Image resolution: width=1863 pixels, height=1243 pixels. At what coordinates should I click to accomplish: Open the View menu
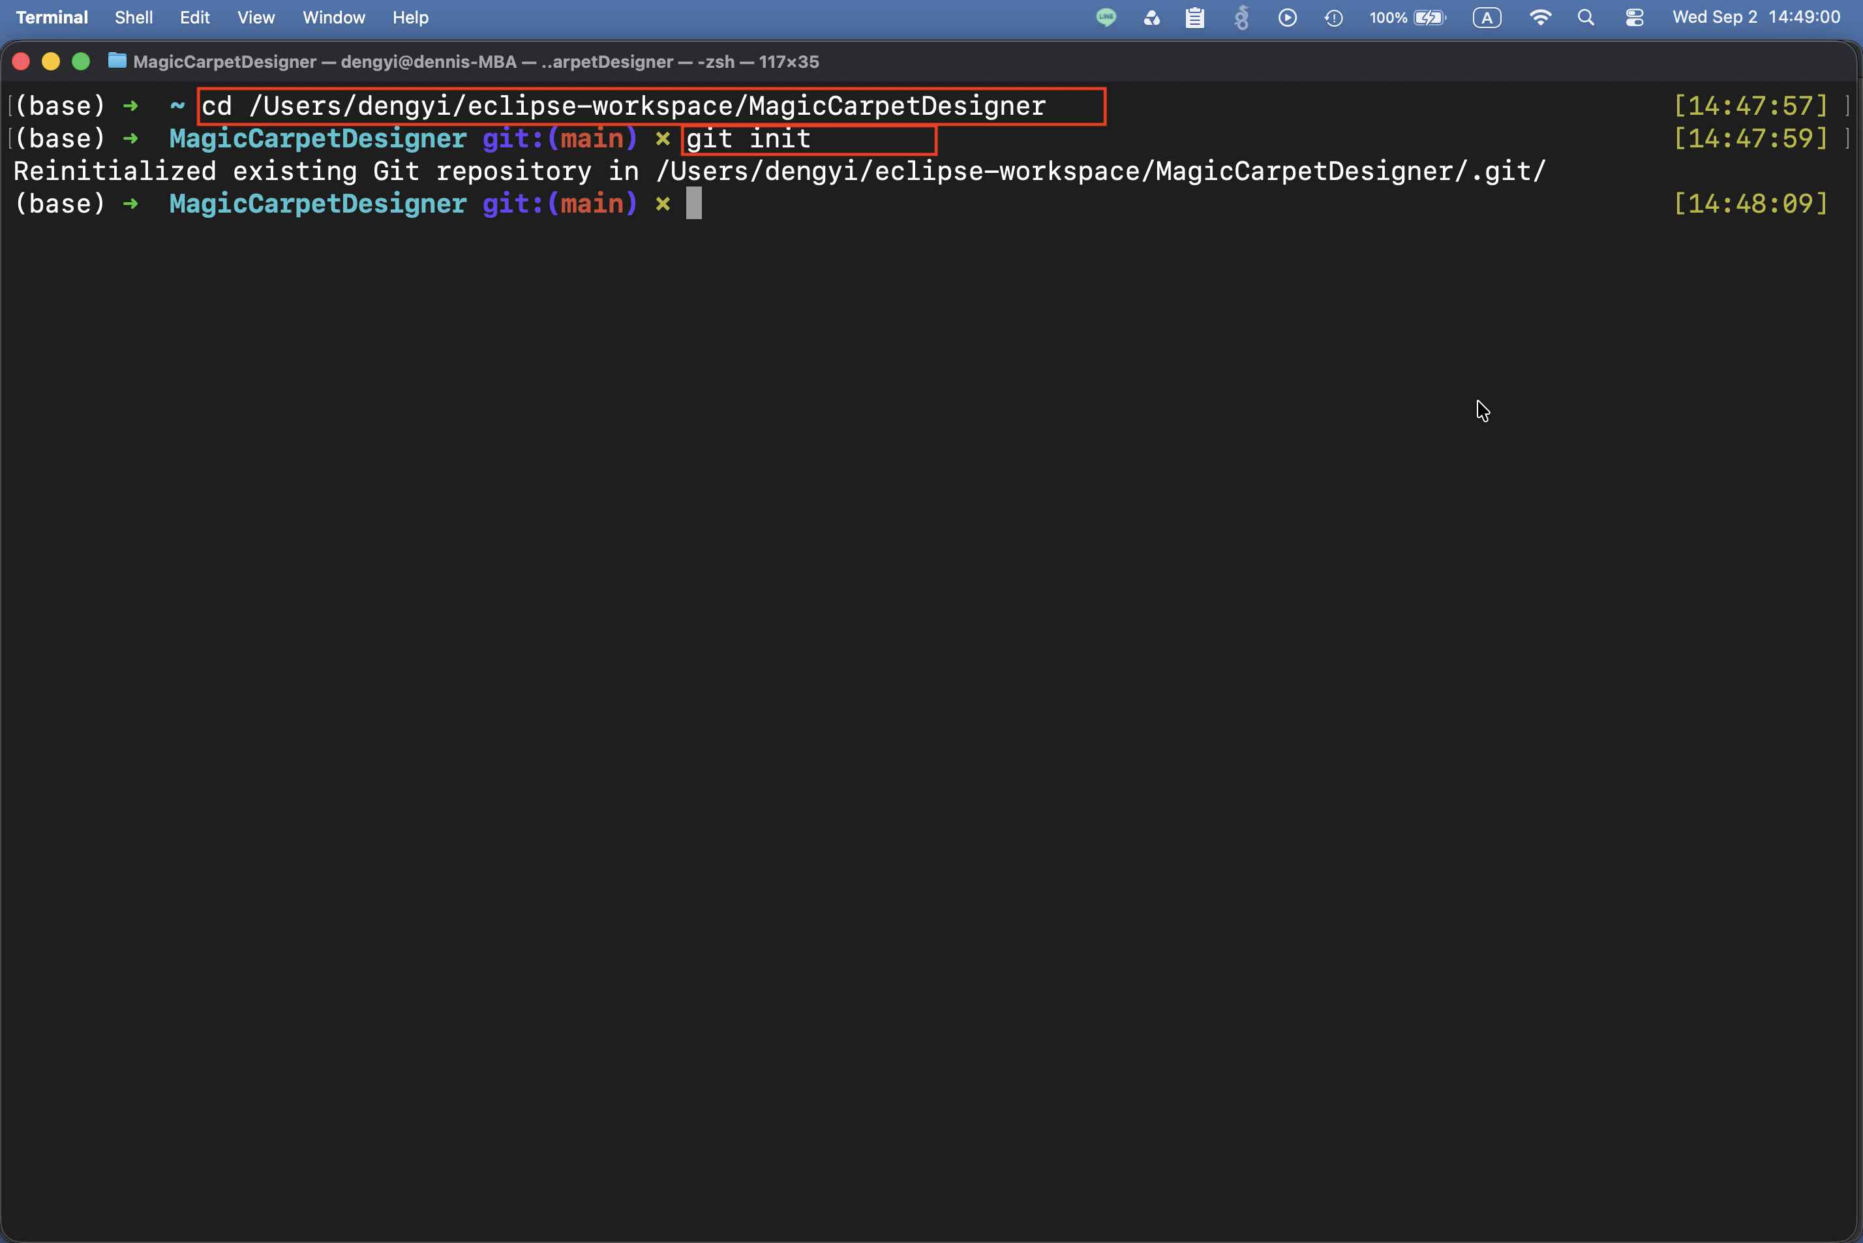[256, 18]
